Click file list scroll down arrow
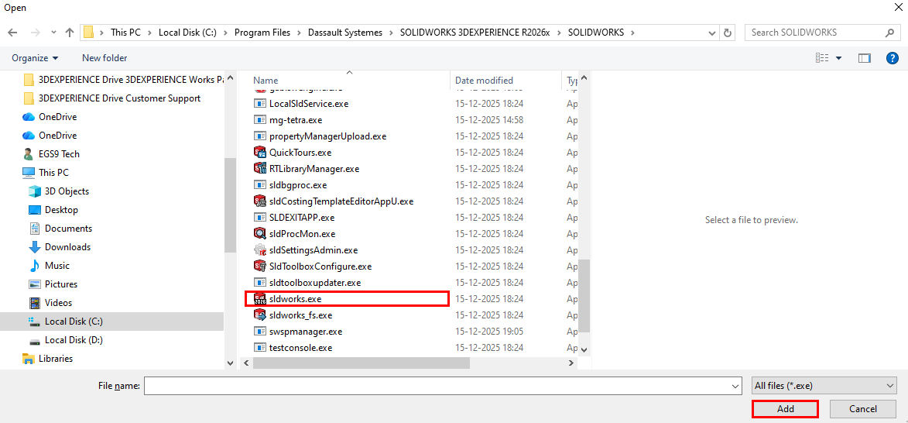The height and width of the screenshot is (423, 908). pos(584,349)
